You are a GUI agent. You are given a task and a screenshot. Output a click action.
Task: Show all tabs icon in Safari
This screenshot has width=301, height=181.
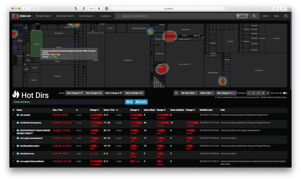[x=283, y=8]
